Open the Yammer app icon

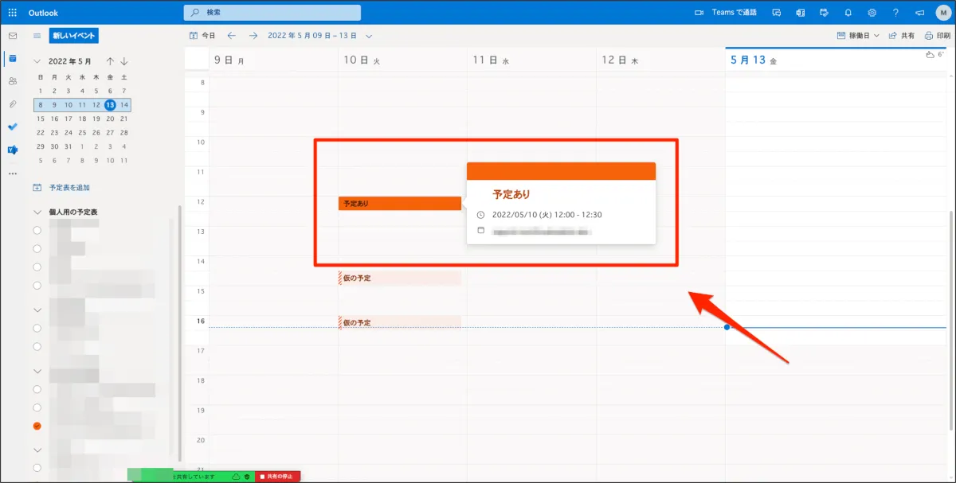[x=12, y=150]
